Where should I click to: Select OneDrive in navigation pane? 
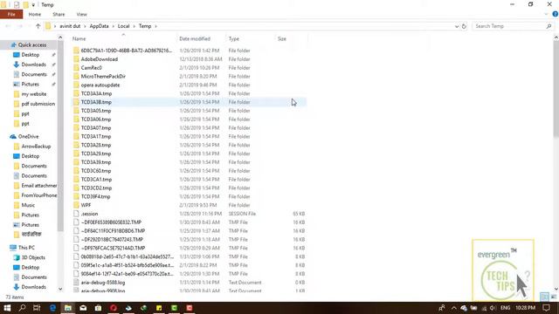[28, 137]
